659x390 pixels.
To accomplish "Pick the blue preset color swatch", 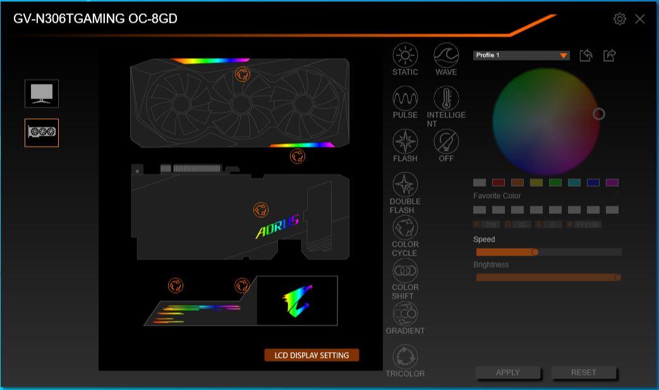I will coord(593,182).
